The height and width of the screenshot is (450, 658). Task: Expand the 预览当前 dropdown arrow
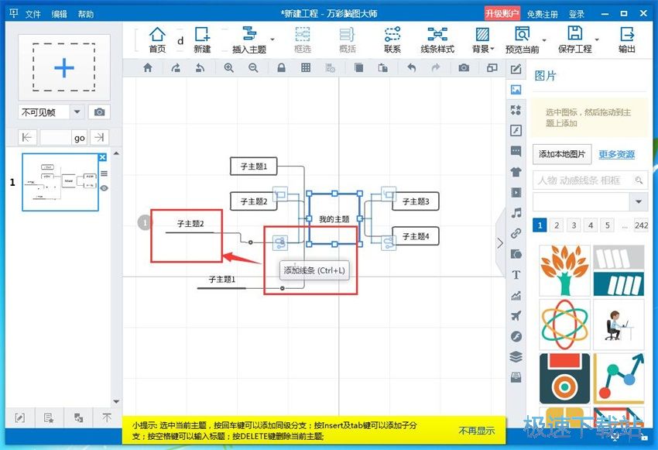544,40
